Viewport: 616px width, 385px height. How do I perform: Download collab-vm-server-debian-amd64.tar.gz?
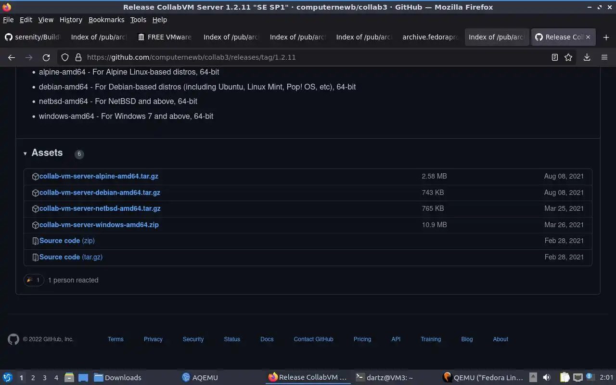(100, 192)
